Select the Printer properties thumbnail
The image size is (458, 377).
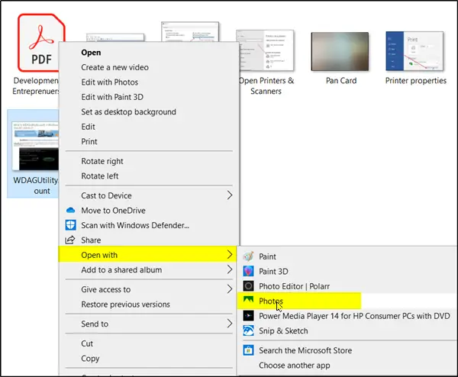(414, 51)
